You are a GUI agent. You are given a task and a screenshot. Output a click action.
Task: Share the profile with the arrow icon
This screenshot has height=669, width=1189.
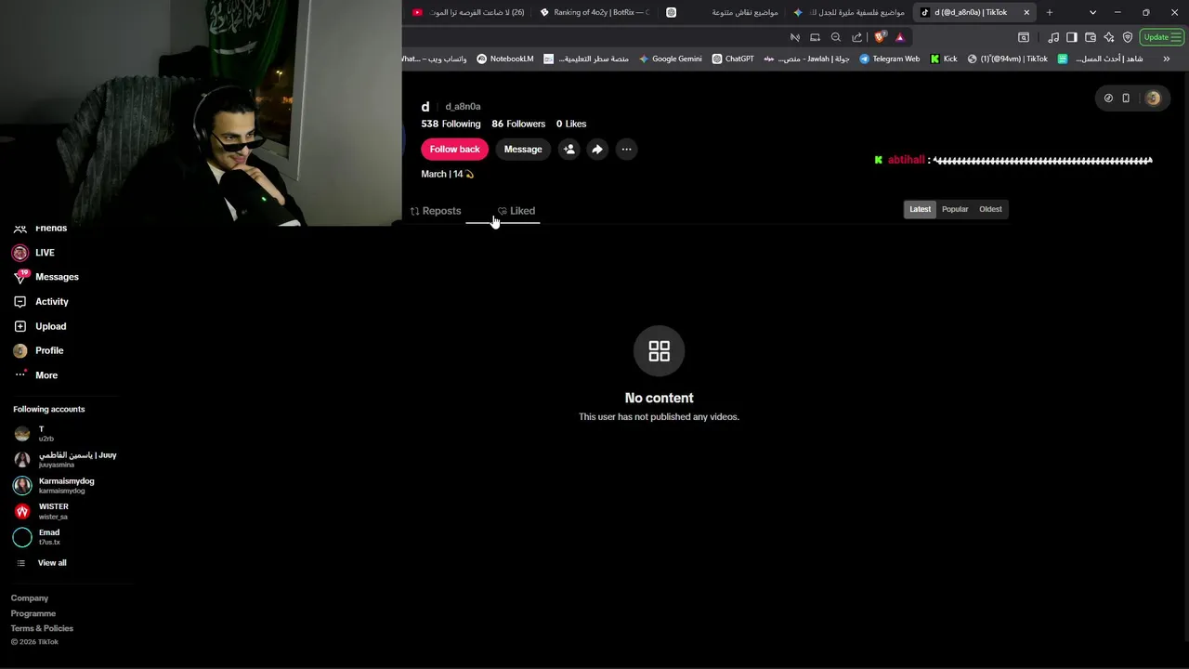[597, 149]
